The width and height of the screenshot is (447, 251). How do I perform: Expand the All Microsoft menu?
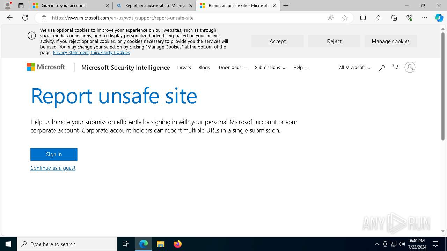(x=354, y=67)
